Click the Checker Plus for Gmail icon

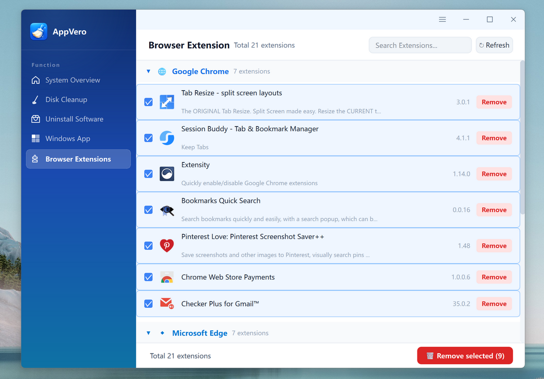[167, 304]
